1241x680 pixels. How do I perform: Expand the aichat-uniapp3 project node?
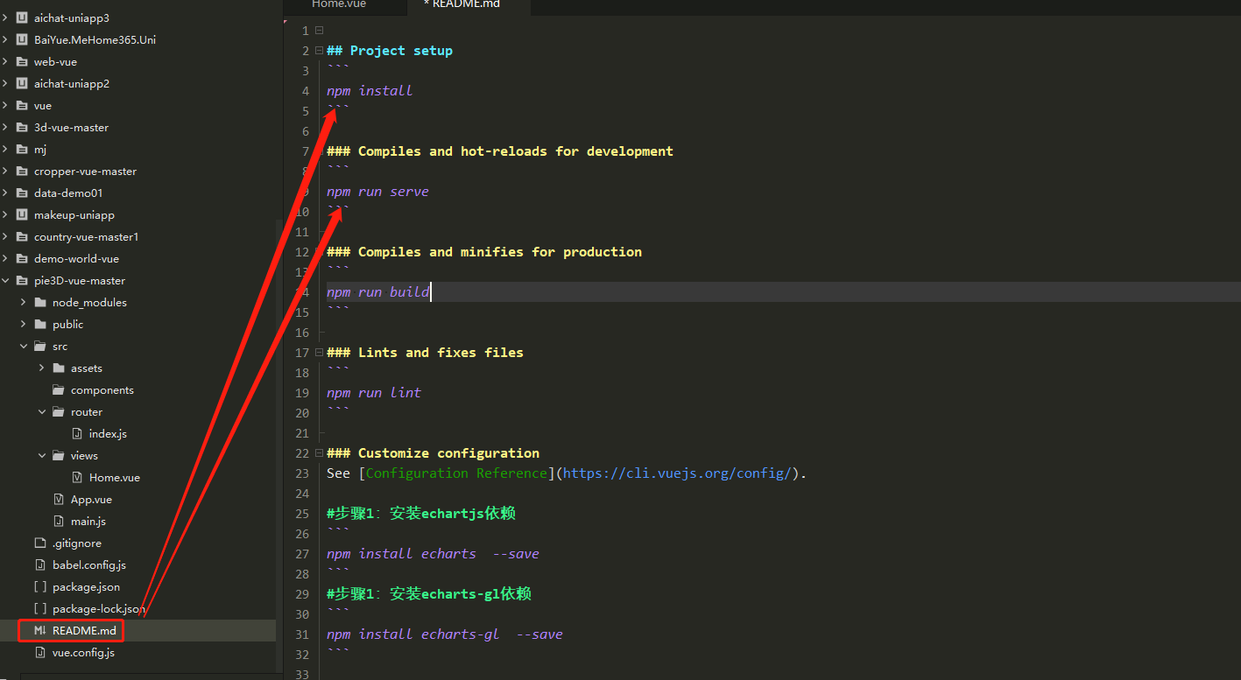5,18
